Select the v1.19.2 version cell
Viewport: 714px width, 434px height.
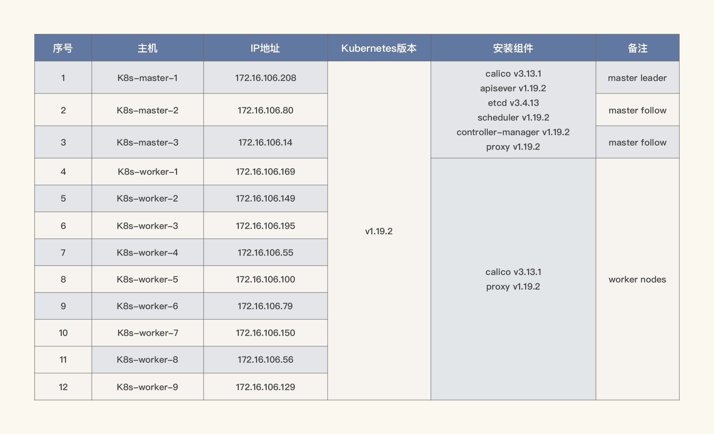(x=379, y=231)
